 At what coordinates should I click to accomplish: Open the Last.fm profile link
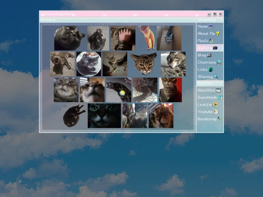pyautogui.click(x=205, y=105)
